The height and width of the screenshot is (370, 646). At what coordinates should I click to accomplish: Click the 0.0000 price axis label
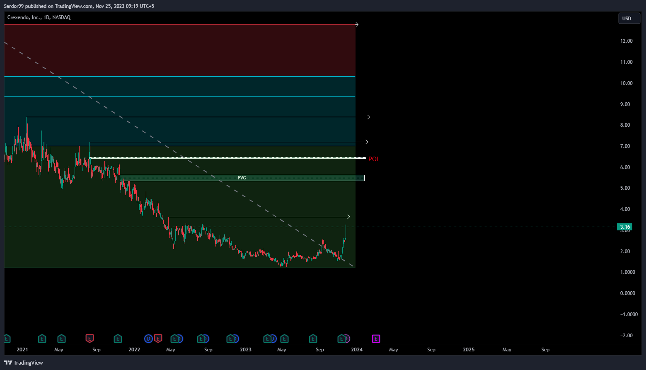627,293
